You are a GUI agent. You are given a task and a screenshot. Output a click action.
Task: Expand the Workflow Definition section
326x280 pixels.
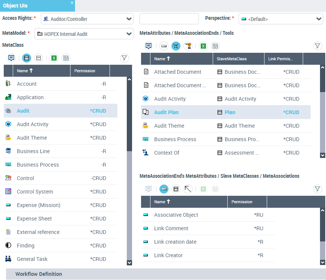[x=39, y=274]
